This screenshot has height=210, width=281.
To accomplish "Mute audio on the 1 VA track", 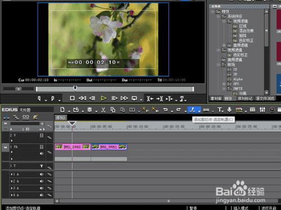I will 42,153.
